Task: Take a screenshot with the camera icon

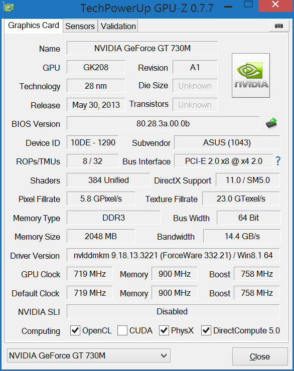Action: pyautogui.click(x=279, y=26)
